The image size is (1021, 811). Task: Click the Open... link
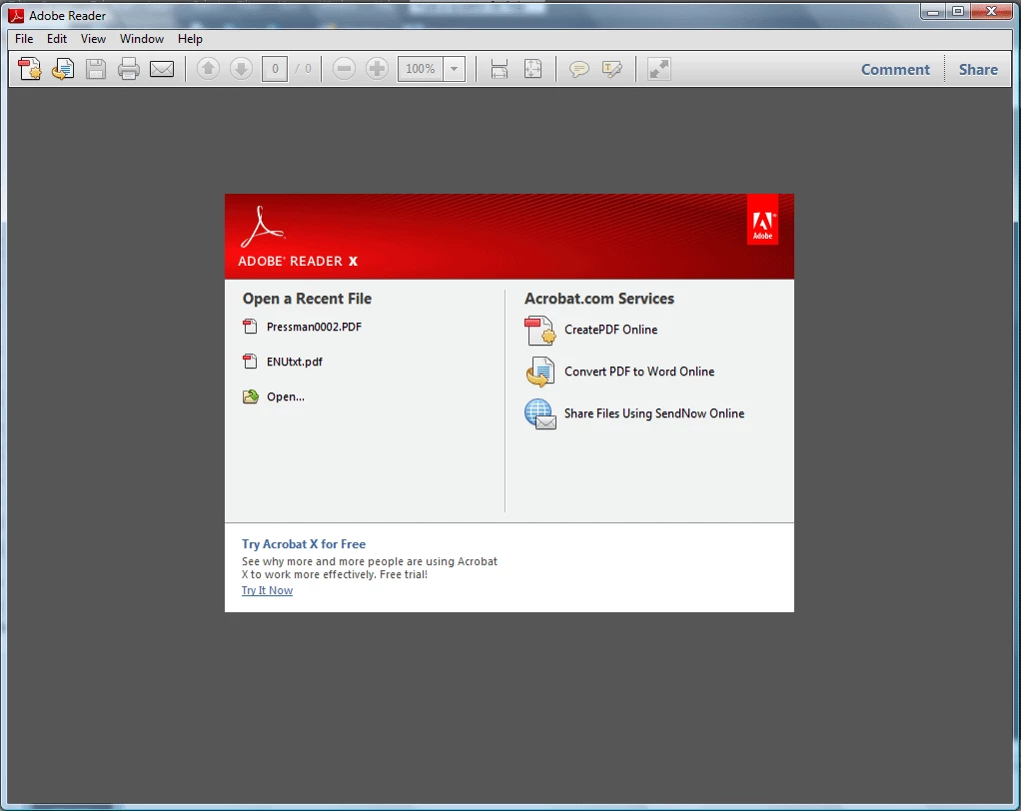(x=285, y=397)
